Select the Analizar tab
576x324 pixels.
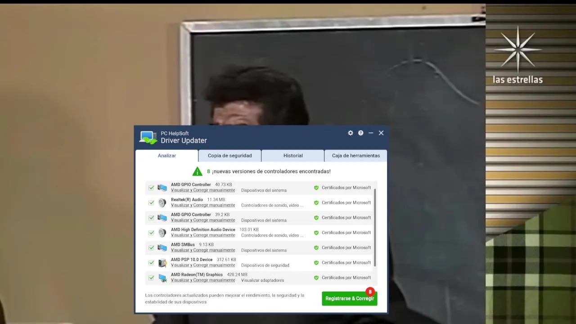[167, 156]
